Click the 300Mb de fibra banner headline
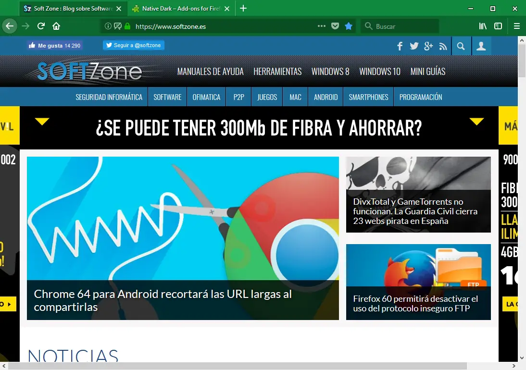 pyautogui.click(x=259, y=128)
